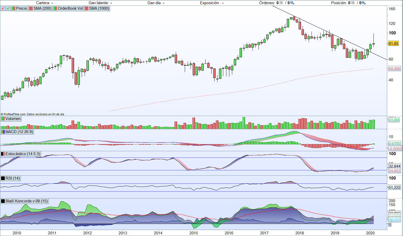The height and width of the screenshot is (236, 403).
Task: Click the MACD signal value tag -5,5002
Action: 395,149
